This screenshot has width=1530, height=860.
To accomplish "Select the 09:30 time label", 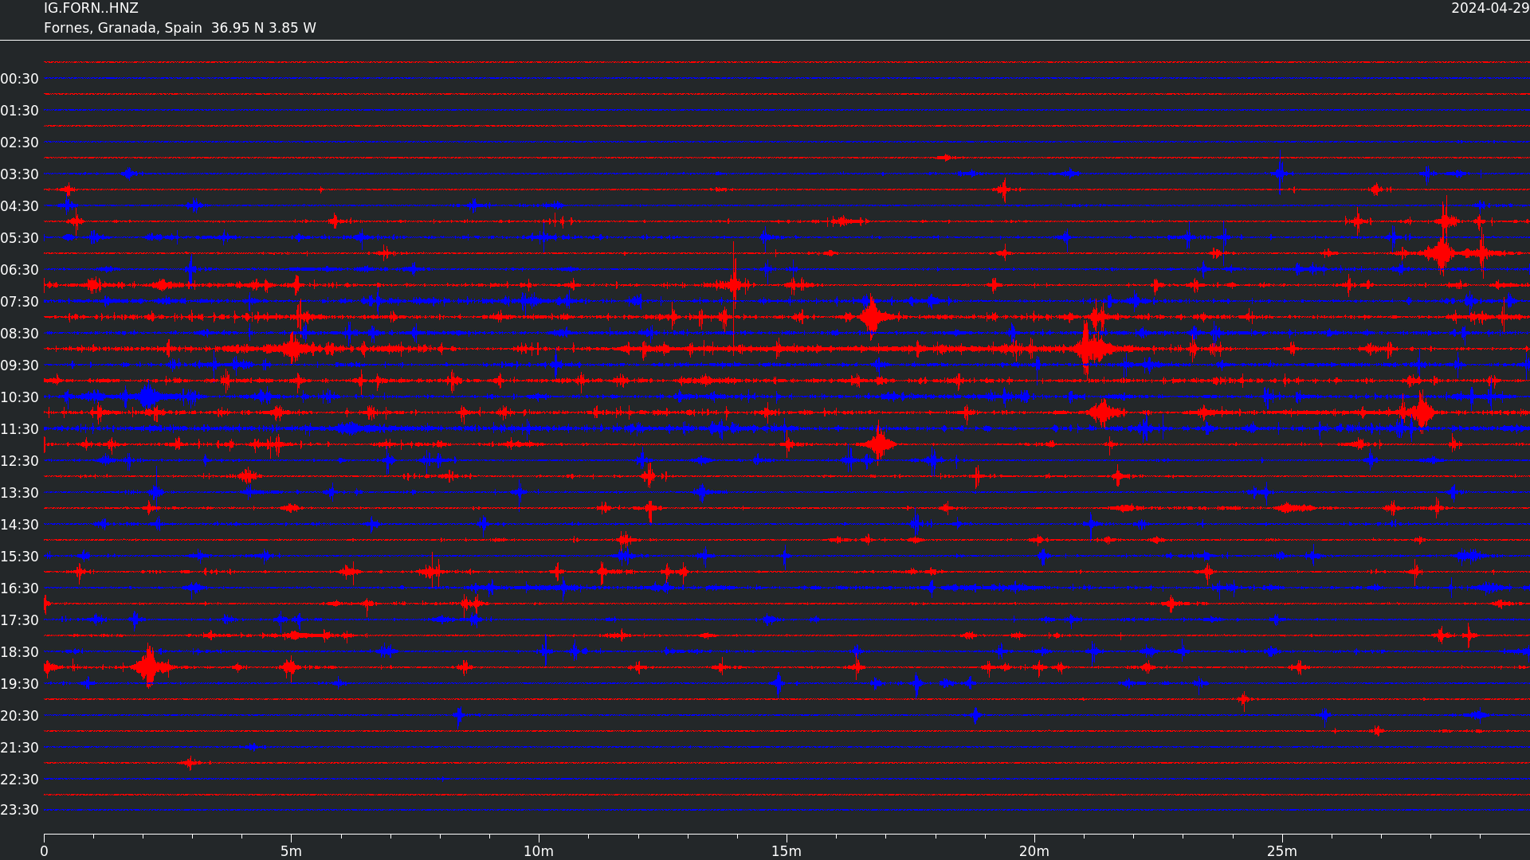I will (20, 365).
